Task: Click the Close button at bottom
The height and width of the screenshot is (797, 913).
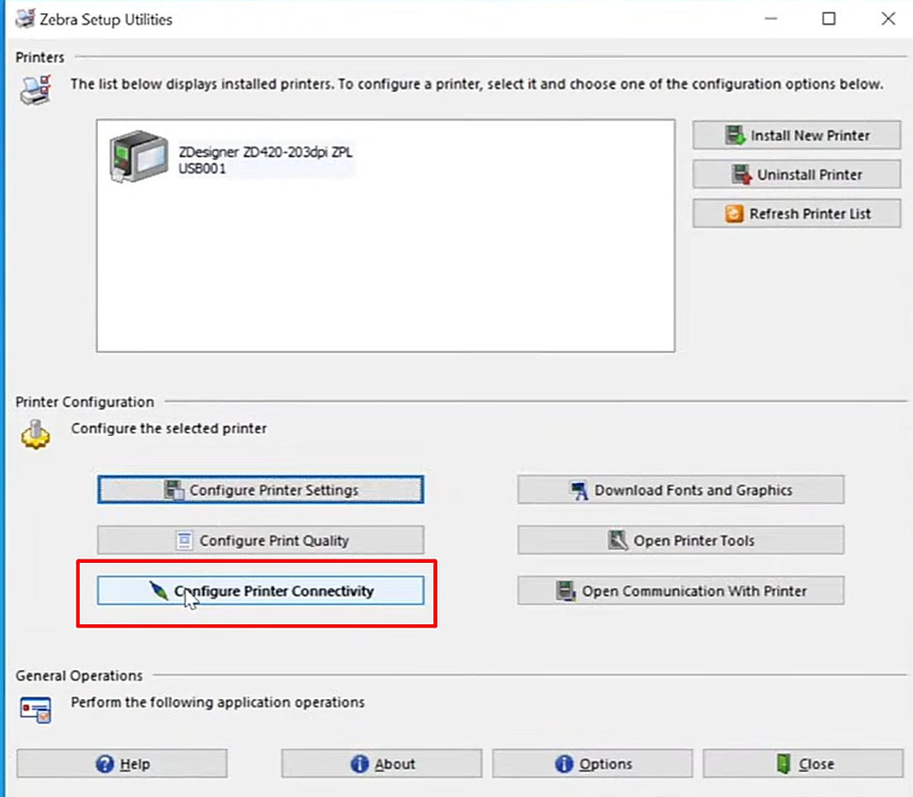Action: coord(803,763)
